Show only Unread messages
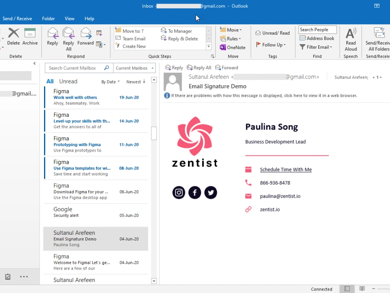390x293 pixels. [68, 82]
